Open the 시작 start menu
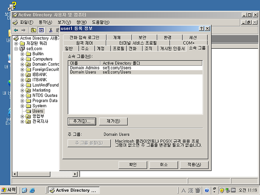Screen dimensions: 260x195 pos(9,190)
